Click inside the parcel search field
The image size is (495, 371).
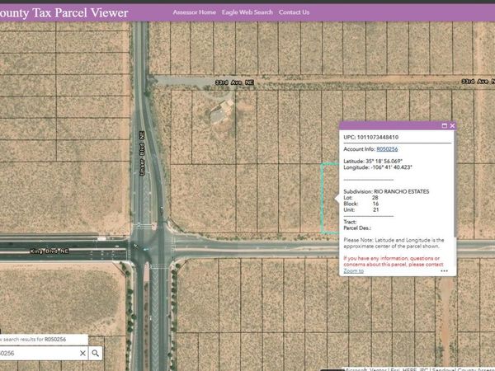click(x=38, y=354)
